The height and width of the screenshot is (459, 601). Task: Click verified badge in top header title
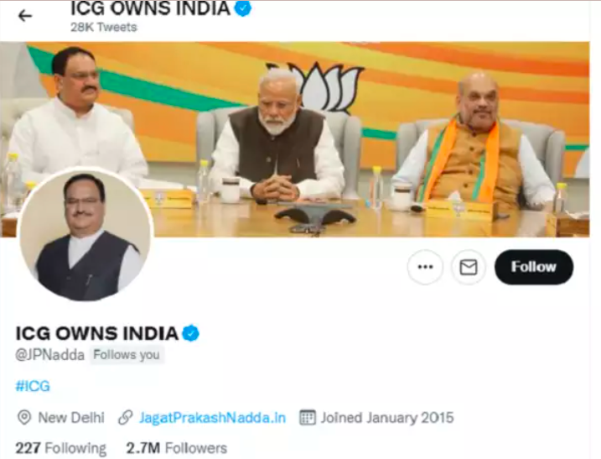pyautogui.click(x=242, y=8)
